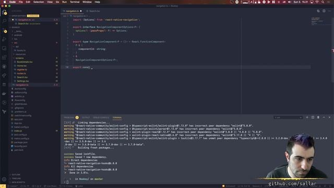
Task: Click the remote indicator in status bar corner
Action: (3, 186)
